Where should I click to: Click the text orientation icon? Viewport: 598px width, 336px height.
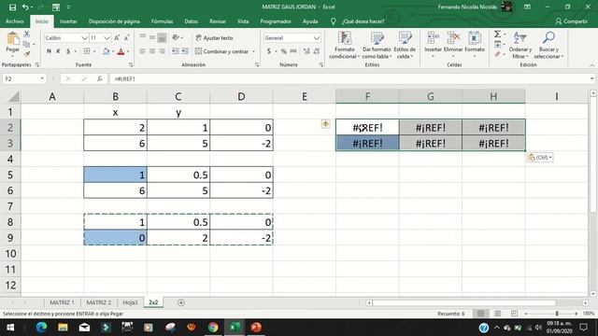click(x=176, y=37)
